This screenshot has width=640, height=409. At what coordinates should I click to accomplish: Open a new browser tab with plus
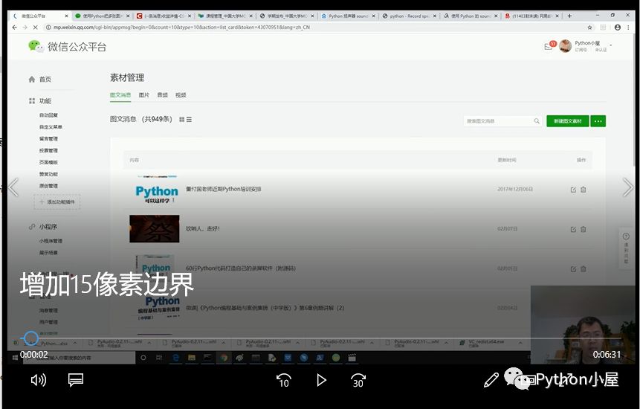tap(569, 16)
